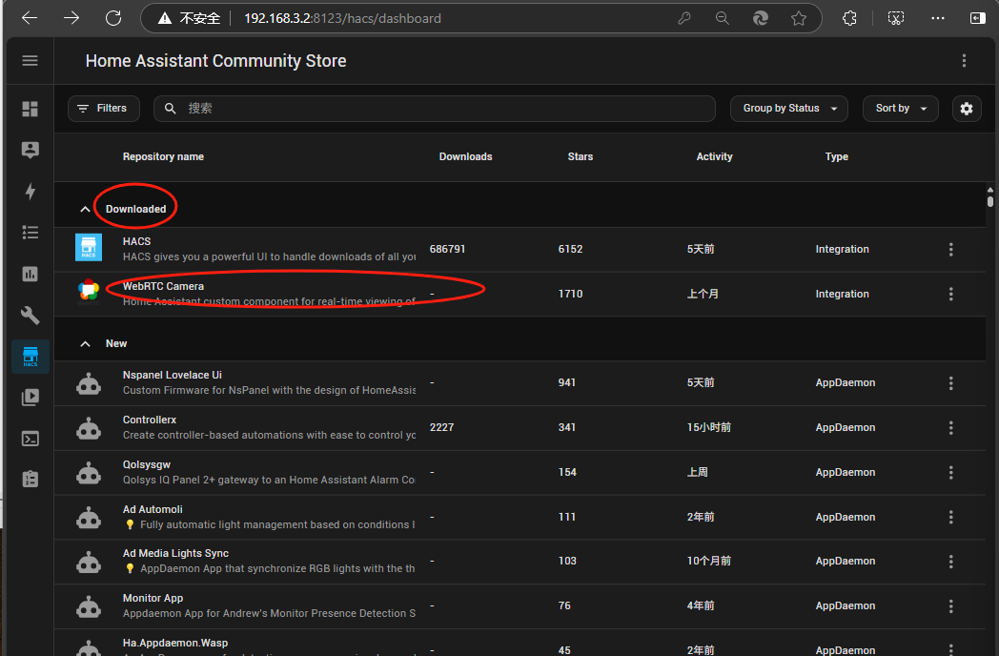999x656 pixels.
Task: Open the overflow menu in the HACS header
Action: [964, 61]
